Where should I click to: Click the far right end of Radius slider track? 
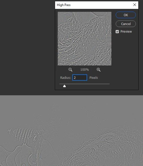(x=109, y=84)
